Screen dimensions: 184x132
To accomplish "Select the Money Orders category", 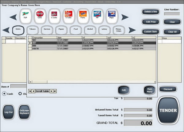I will [x=119, y=30].
